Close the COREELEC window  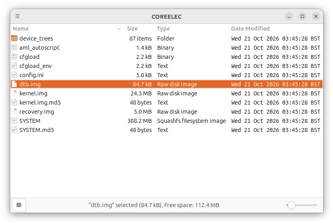pos(316,16)
